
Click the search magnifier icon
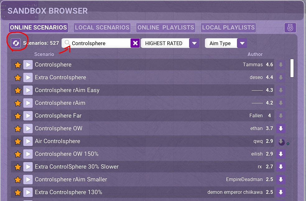click(67, 43)
